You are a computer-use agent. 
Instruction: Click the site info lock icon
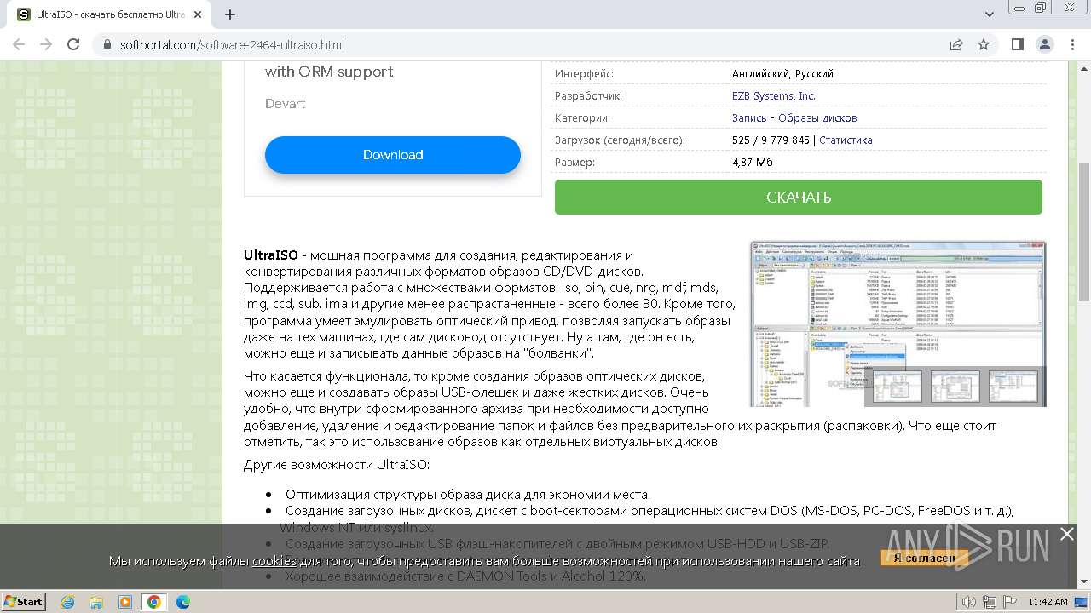pos(107,44)
